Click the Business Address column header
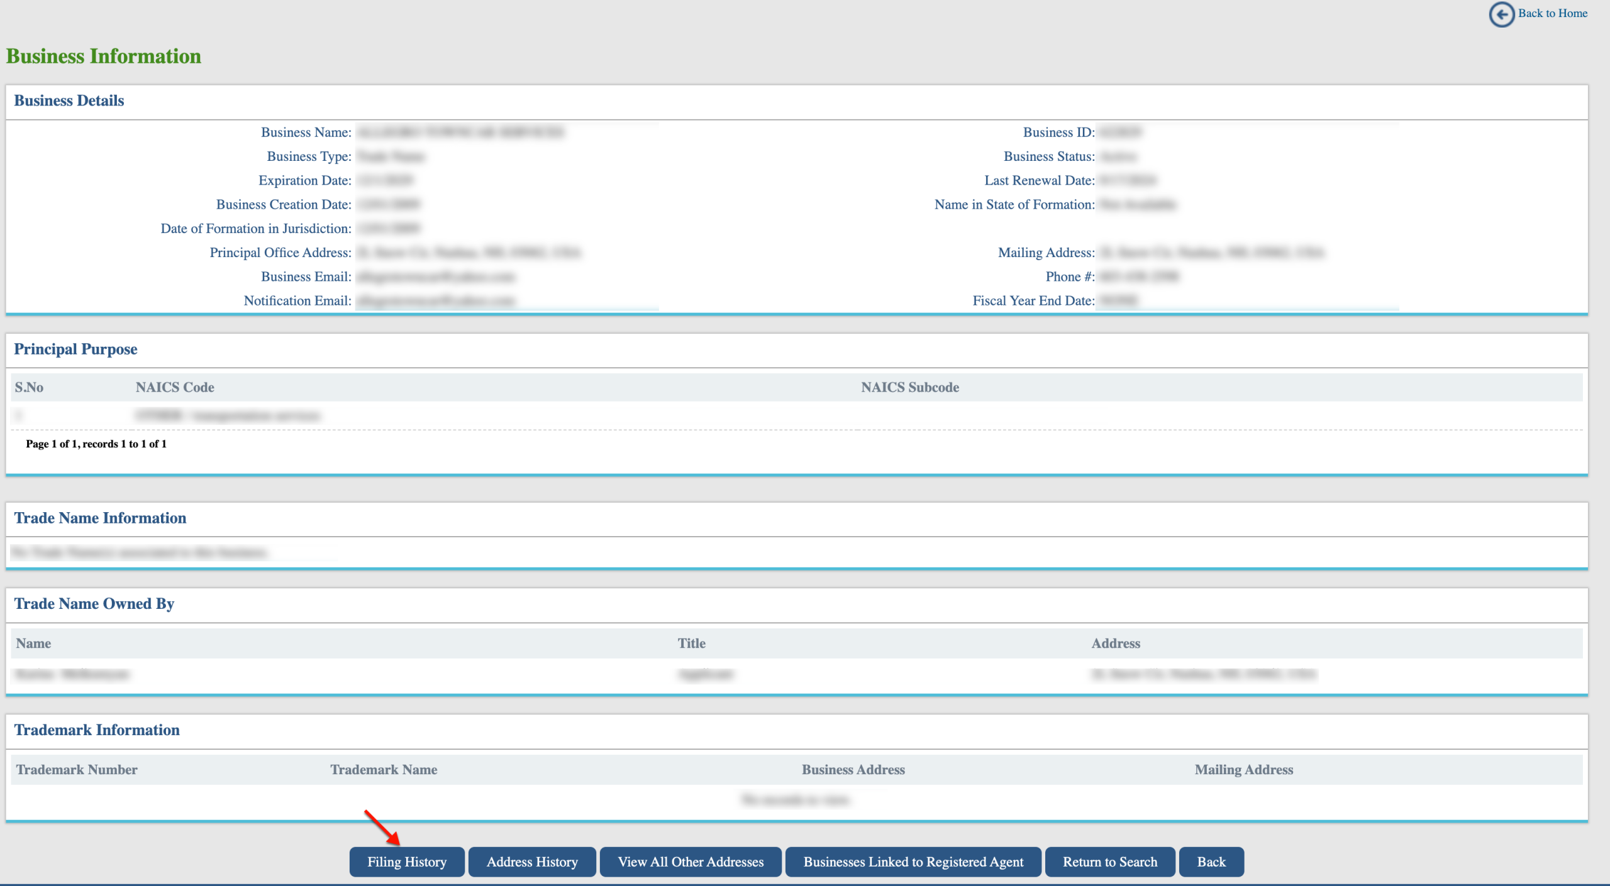Viewport: 1610px width, 886px height. coord(853,769)
